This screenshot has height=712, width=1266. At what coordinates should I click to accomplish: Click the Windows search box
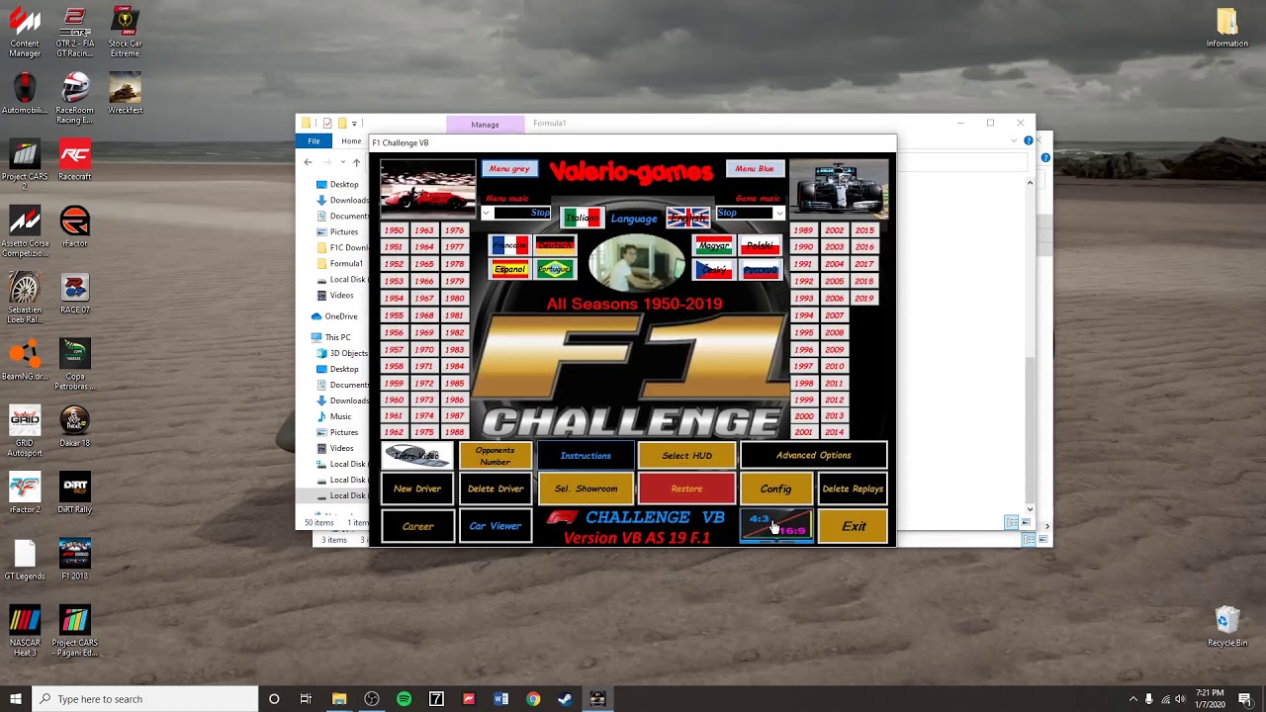(144, 699)
